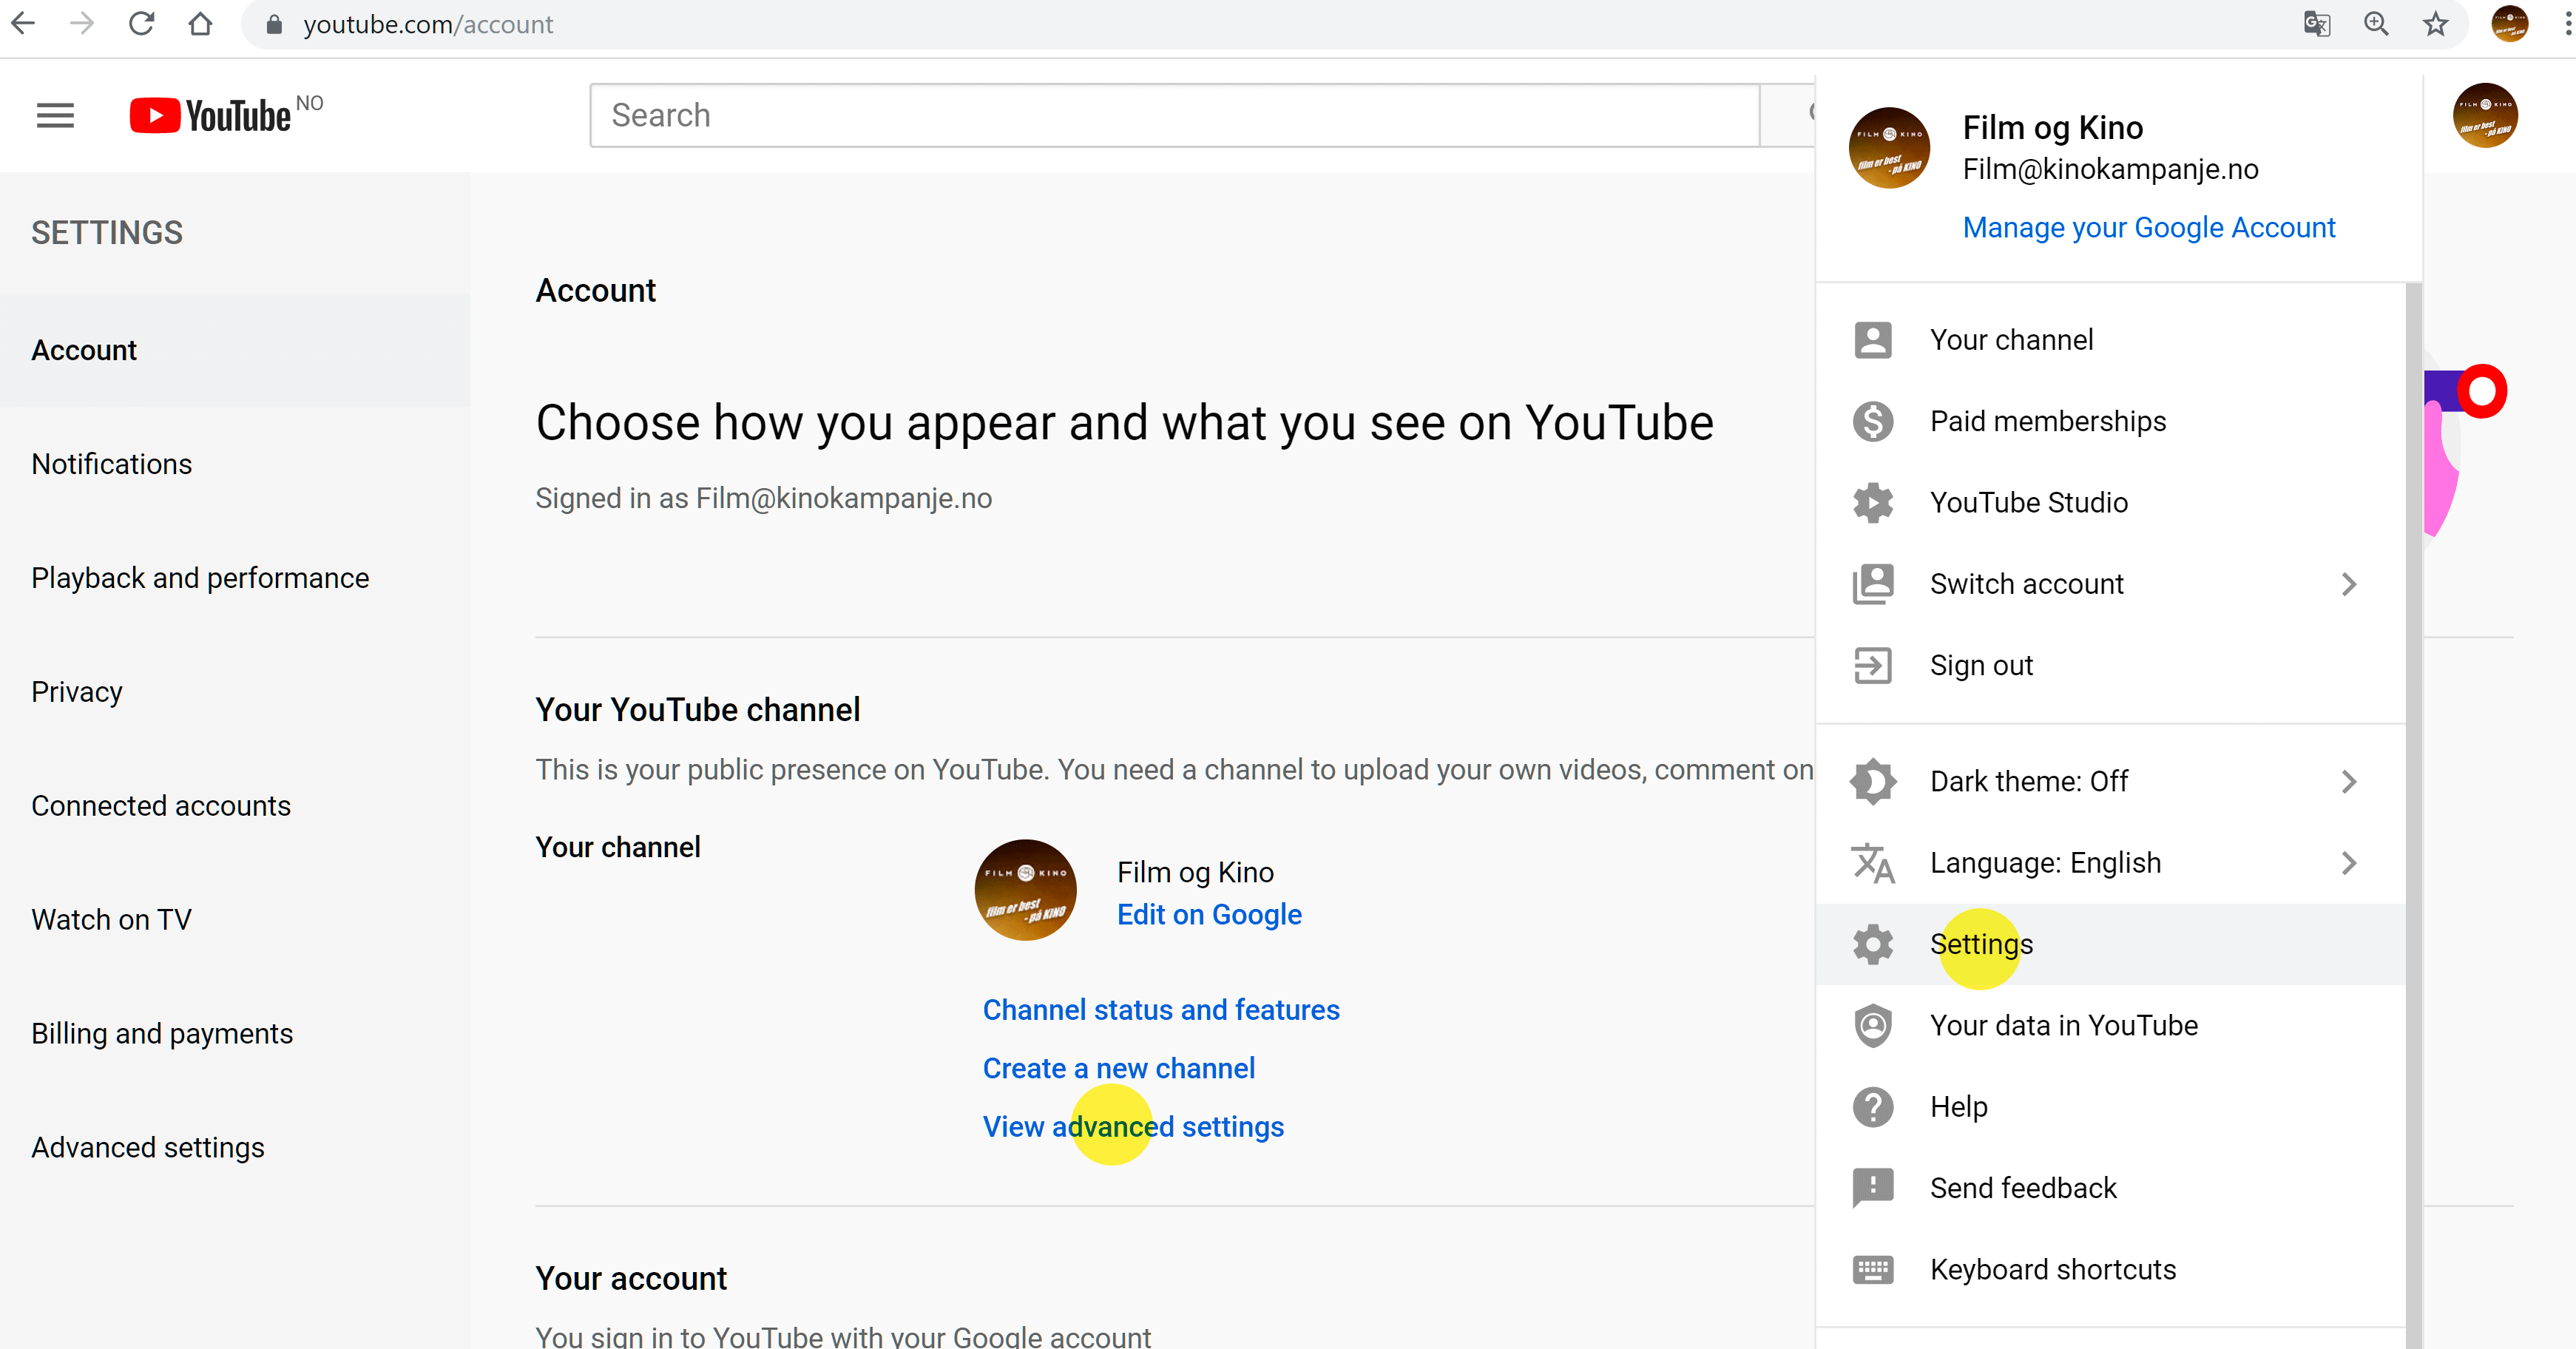Click the translate page icon
This screenshot has height=1349, width=2576.
point(2316,24)
